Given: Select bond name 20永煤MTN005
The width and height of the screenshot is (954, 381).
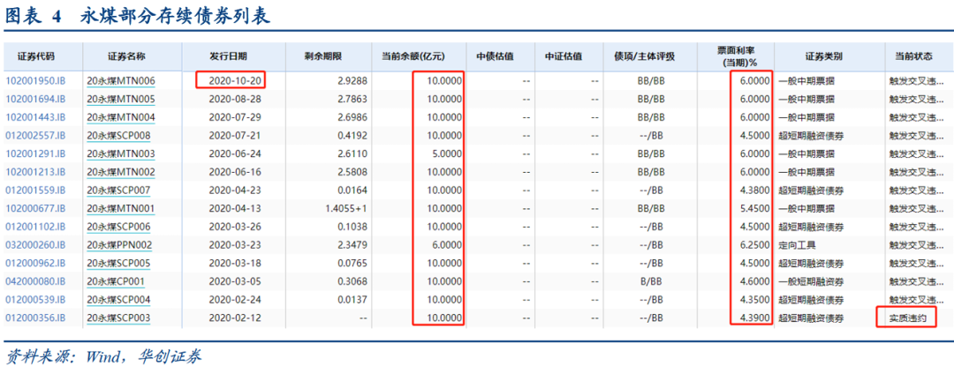Looking at the screenshot, I should [x=120, y=99].
